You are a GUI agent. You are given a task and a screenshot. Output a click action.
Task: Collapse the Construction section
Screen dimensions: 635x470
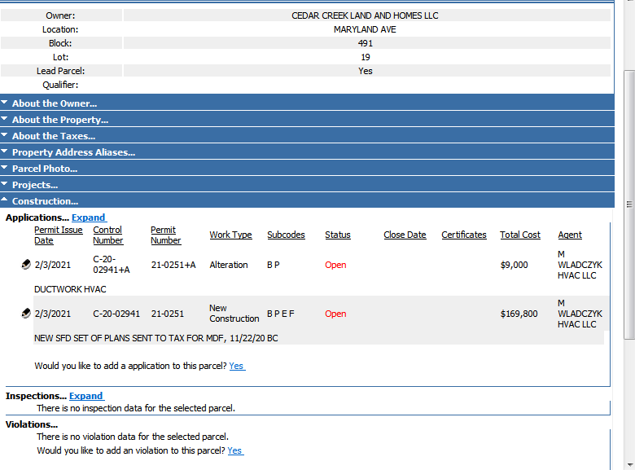pos(307,200)
